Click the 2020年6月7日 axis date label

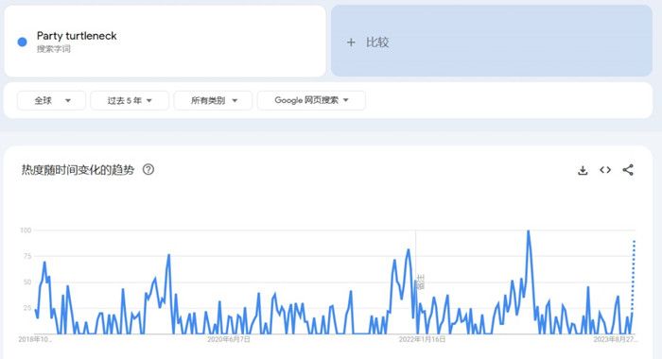click(229, 339)
